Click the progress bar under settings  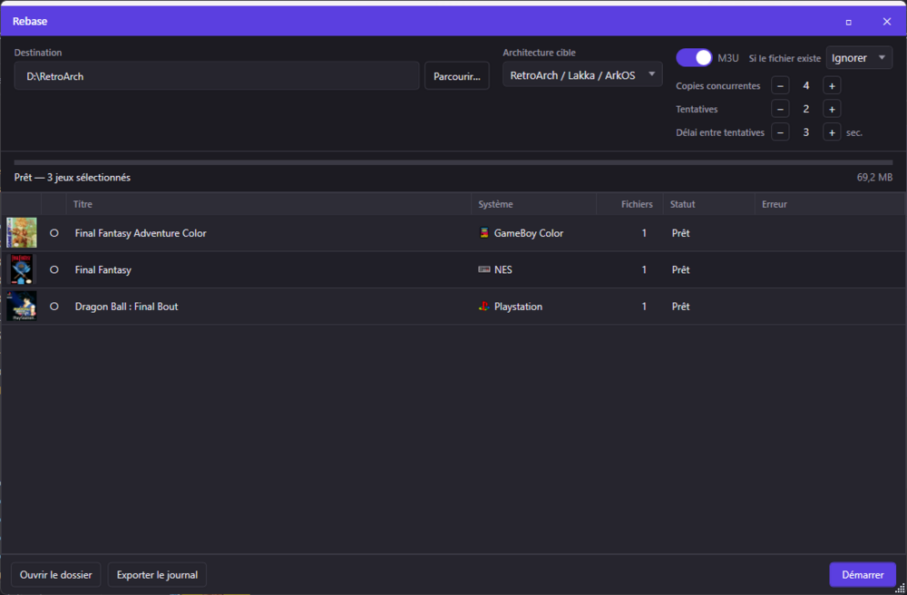coord(453,162)
